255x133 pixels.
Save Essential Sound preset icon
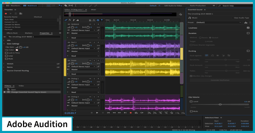coord(246,23)
